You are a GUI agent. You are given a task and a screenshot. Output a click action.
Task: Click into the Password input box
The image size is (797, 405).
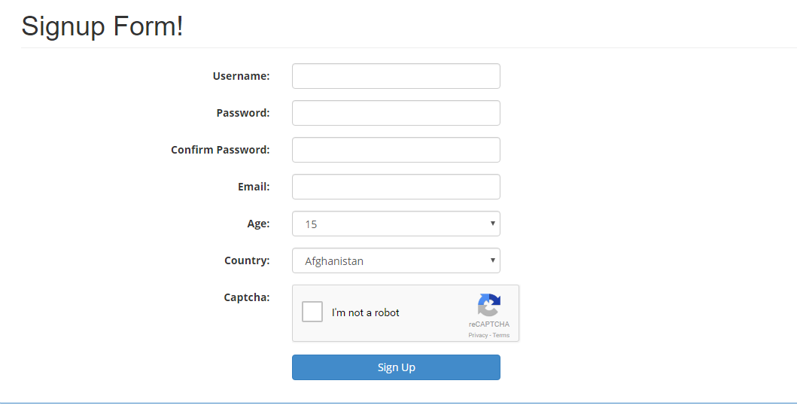(x=396, y=113)
